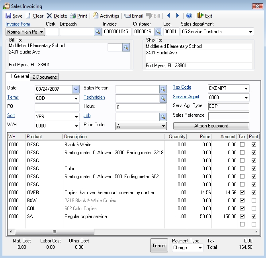Click the PO input field
266x258 pixels.
57,107
